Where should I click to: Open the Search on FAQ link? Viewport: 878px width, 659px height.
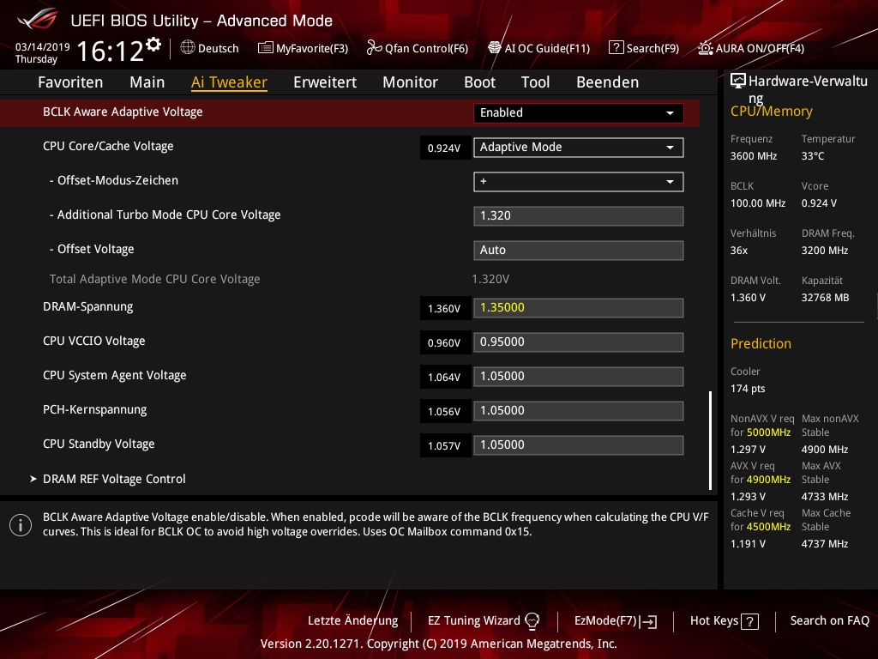(x=830, y=620)
